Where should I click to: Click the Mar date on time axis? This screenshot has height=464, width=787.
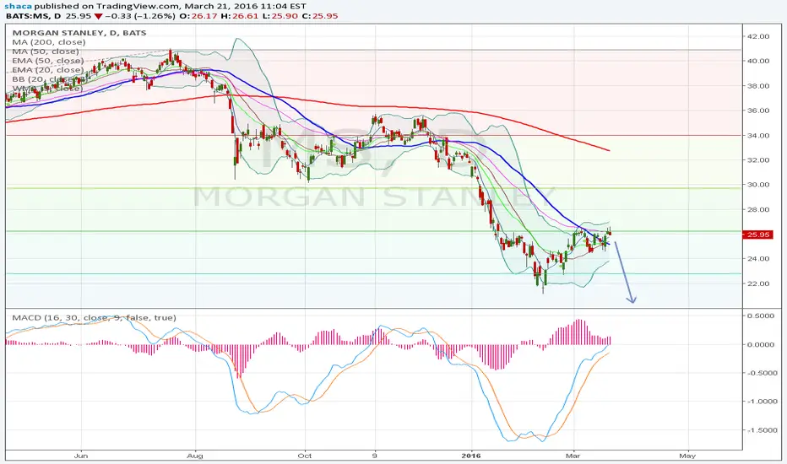point(573,456)
